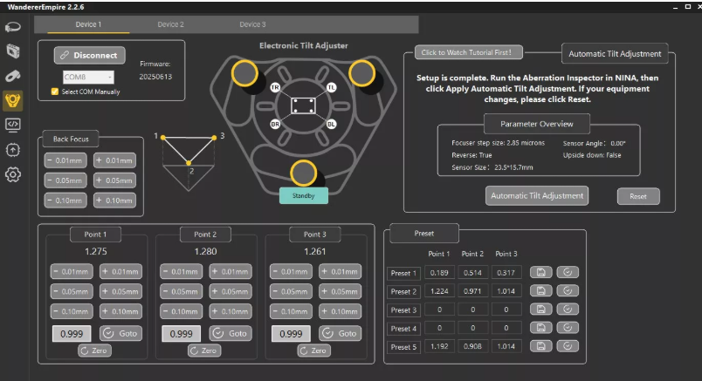Click the Zero button under Point 2
This screenshot has height=381, width=702.
tap(207, 350)
